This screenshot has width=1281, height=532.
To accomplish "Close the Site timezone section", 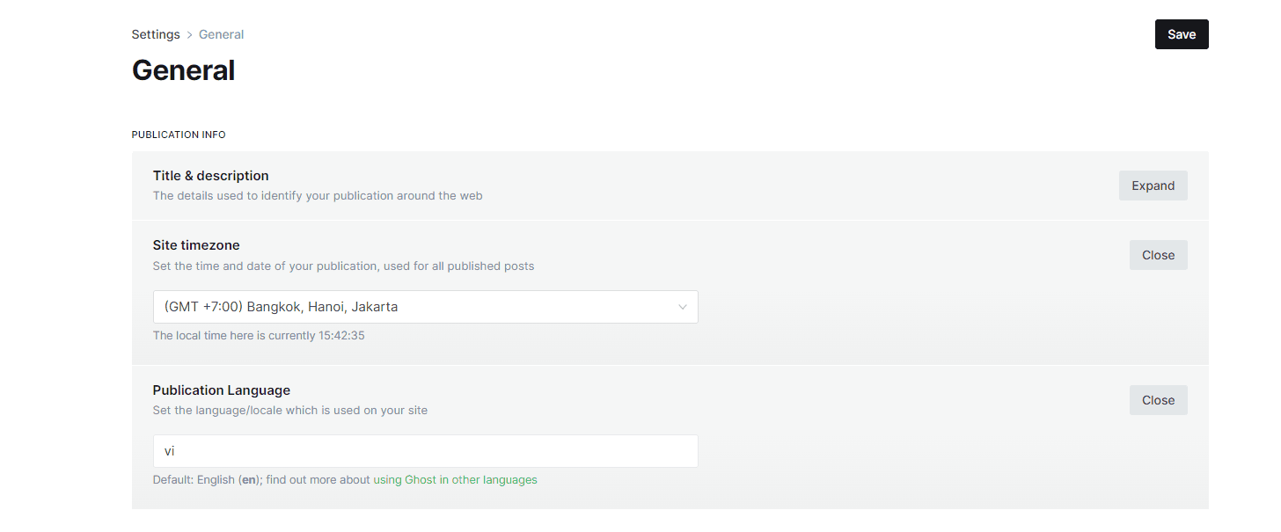I will (x=1158, y=254).
